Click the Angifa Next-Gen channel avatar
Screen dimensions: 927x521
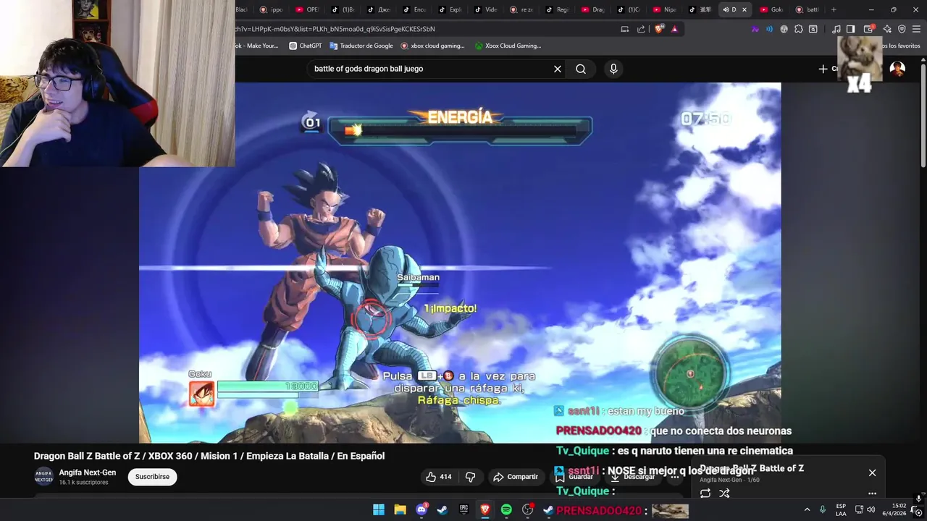[44, 476]
